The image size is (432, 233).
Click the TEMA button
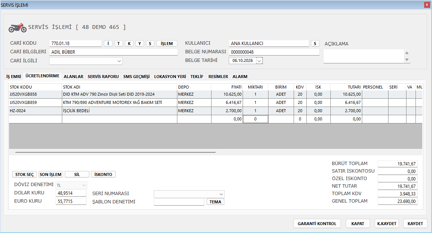point(216,202)
